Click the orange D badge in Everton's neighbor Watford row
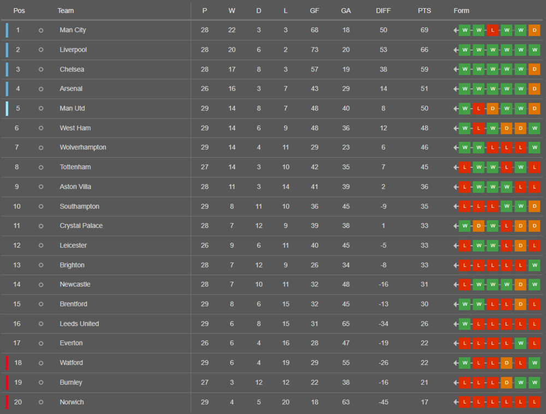The height and width of the screenshot is (414, 546). click(x=506, y=363)
